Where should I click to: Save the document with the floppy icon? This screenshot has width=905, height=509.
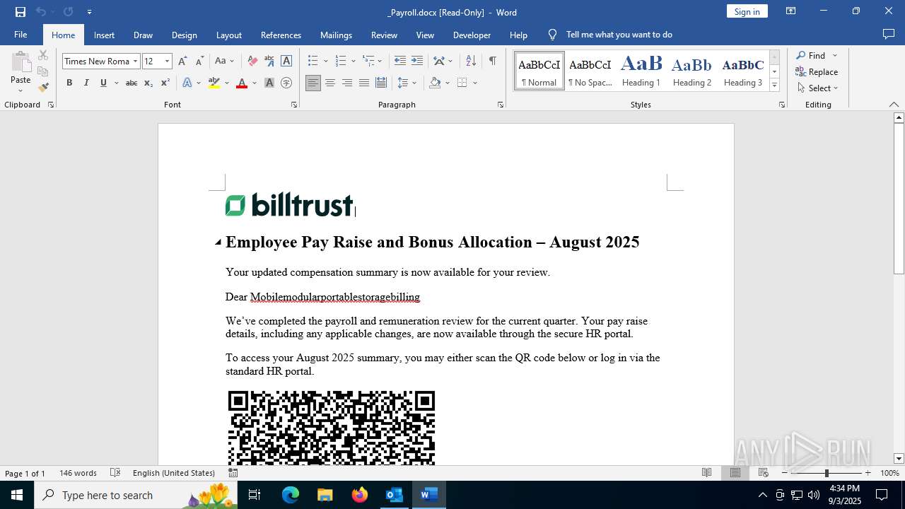[x=20, y=12]
